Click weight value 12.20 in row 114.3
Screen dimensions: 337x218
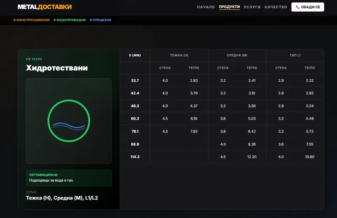pos(252,157)
